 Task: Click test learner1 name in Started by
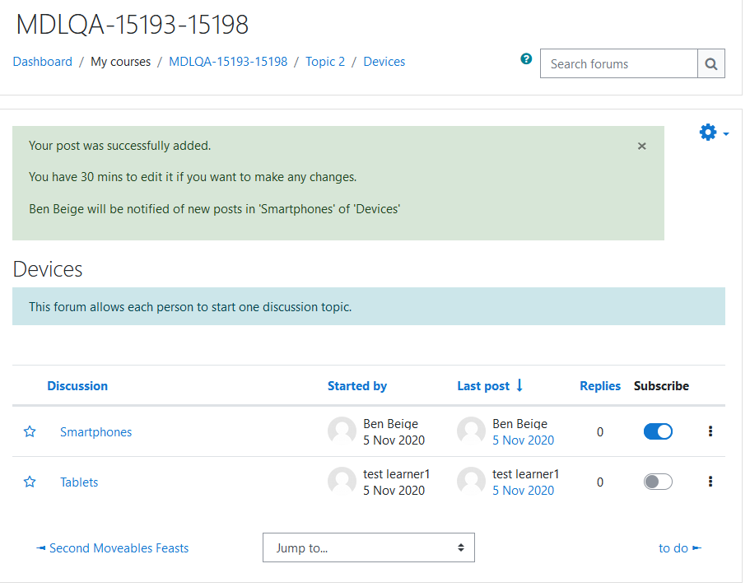397,474
